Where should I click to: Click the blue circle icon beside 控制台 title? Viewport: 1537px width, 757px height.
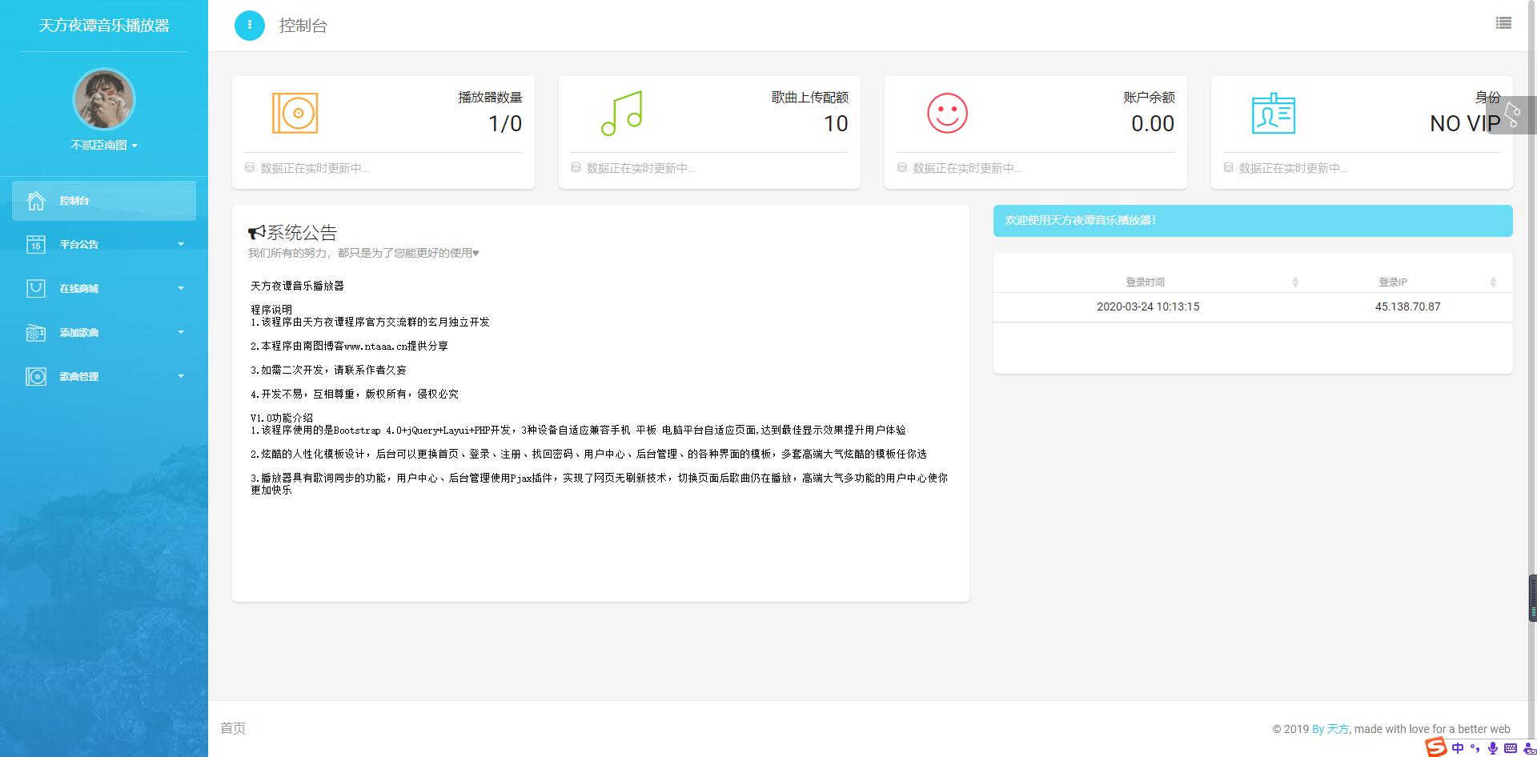pos(250,25)
